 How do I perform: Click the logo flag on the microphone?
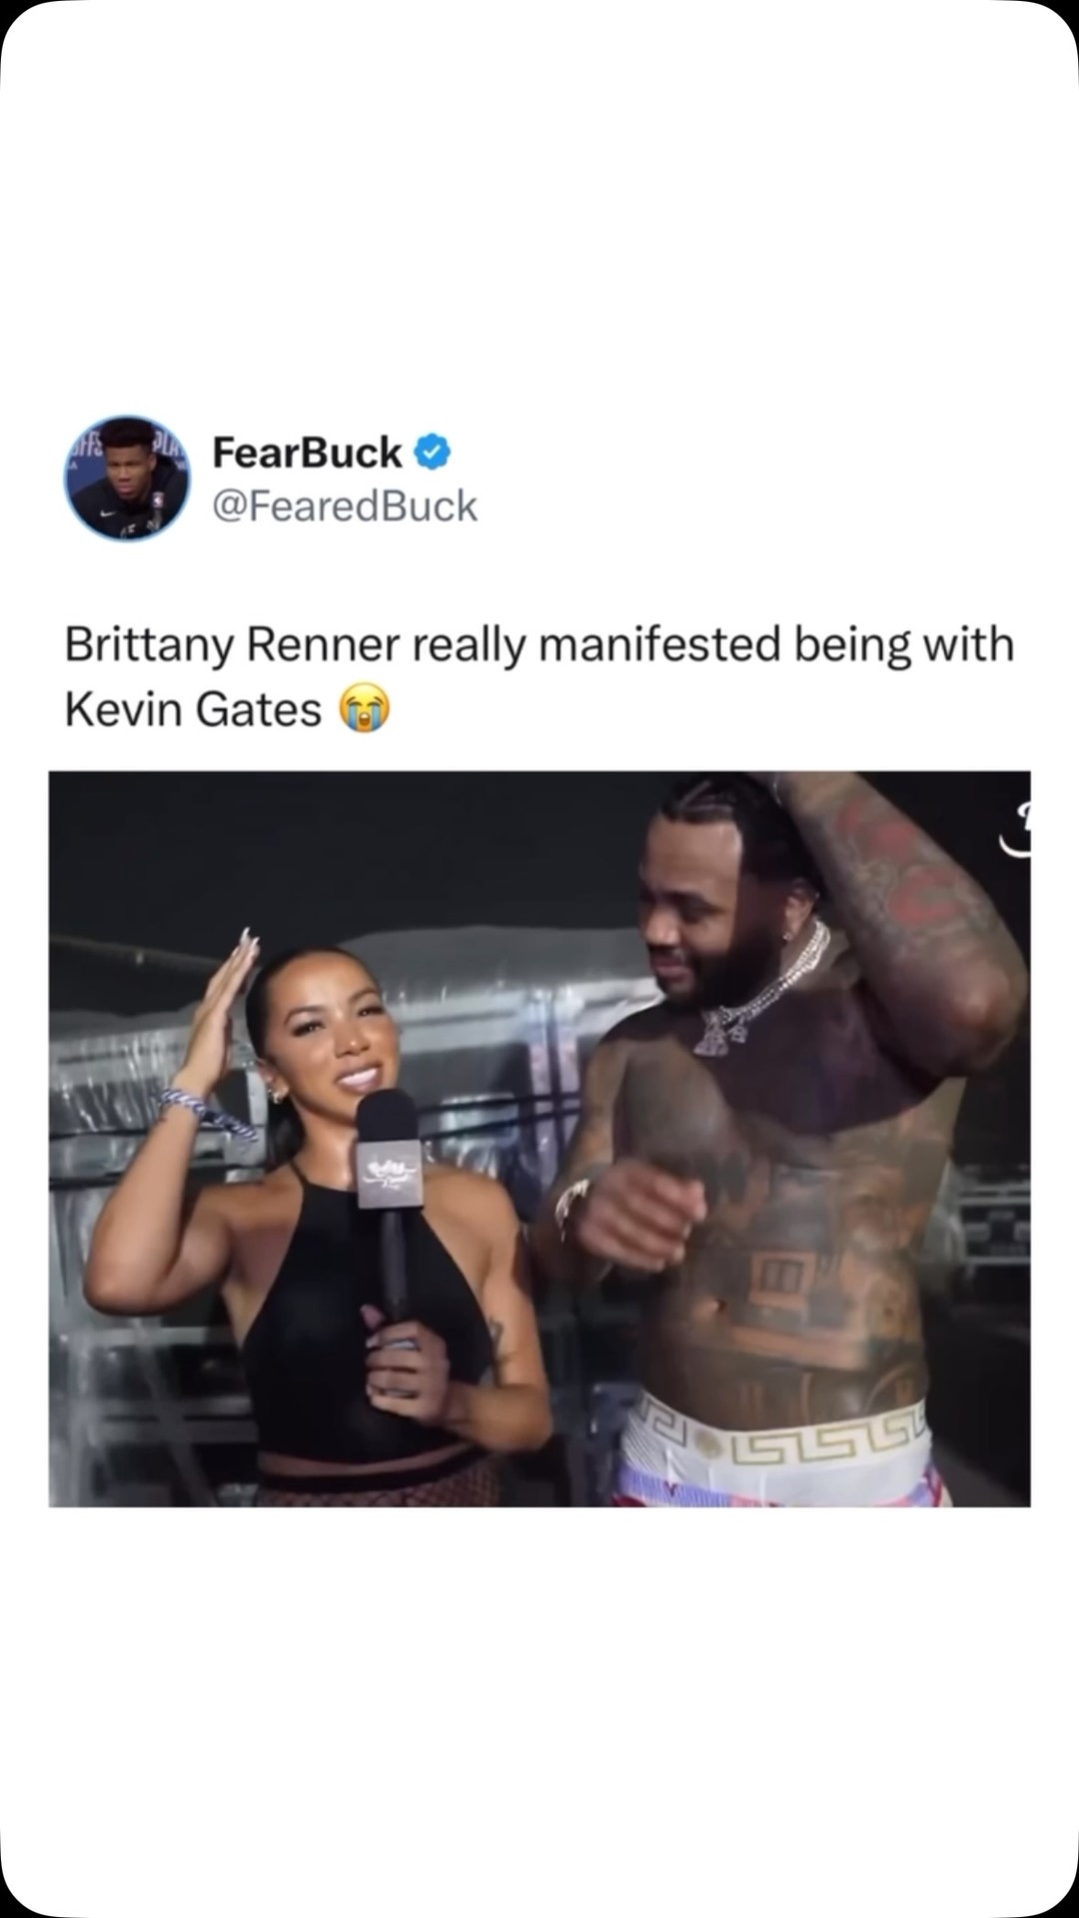point(389,1174)
